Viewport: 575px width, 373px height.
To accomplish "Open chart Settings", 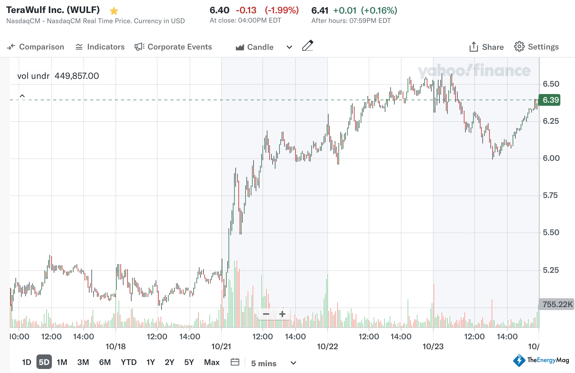I will pyautogui.click(x=536, y=47).
